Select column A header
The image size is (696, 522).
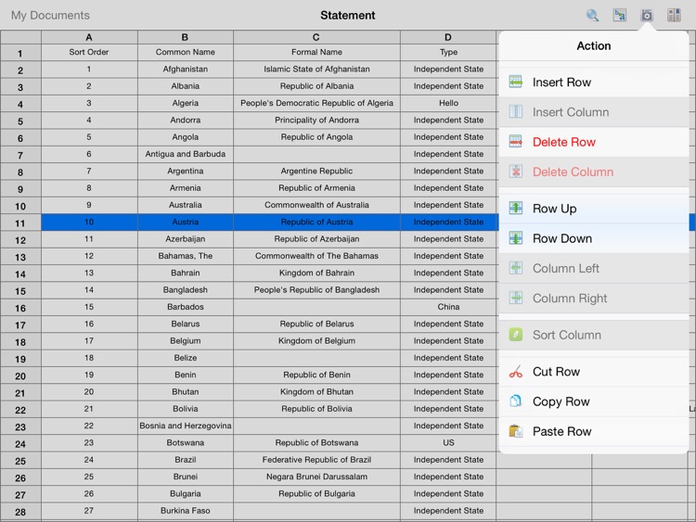point(89,37)
